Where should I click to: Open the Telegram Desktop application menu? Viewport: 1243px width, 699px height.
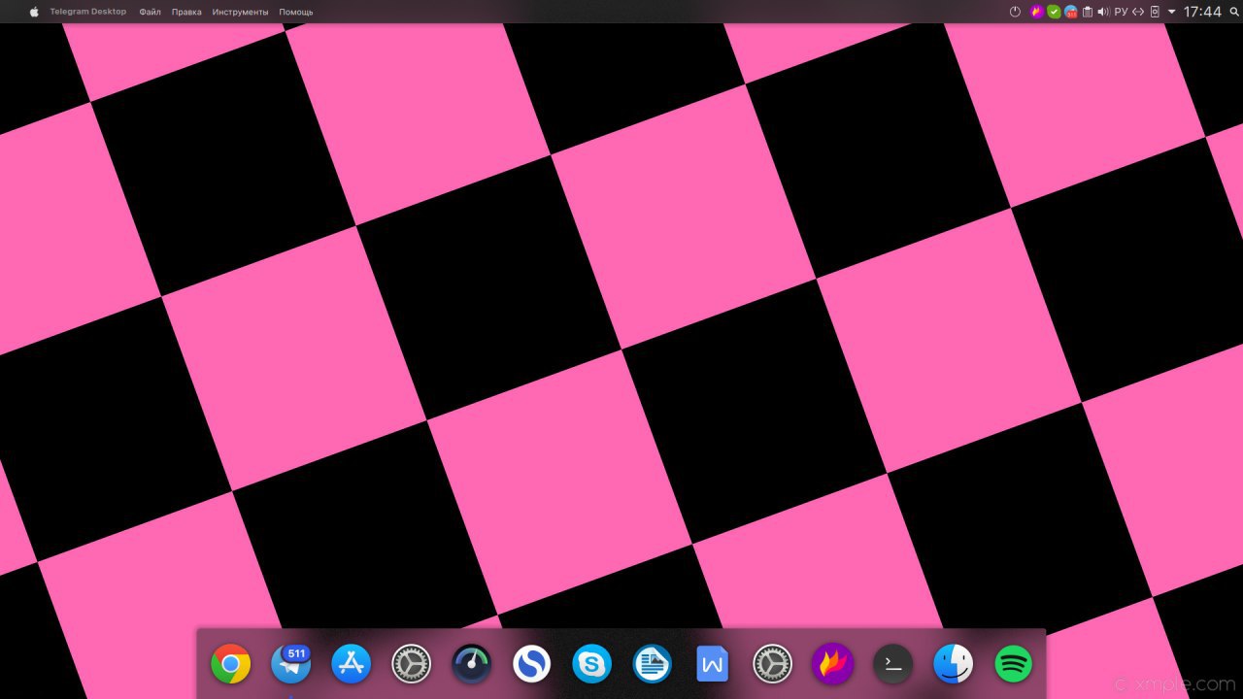88,12
